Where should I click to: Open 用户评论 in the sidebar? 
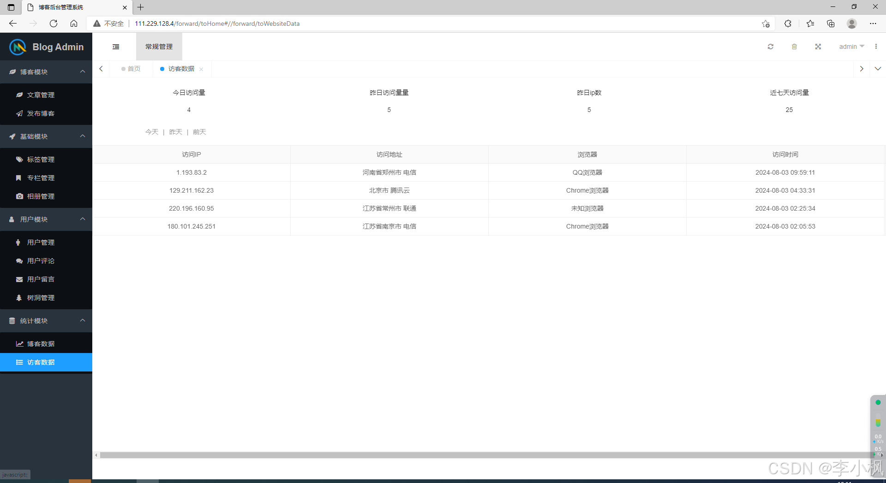[46, 261]
